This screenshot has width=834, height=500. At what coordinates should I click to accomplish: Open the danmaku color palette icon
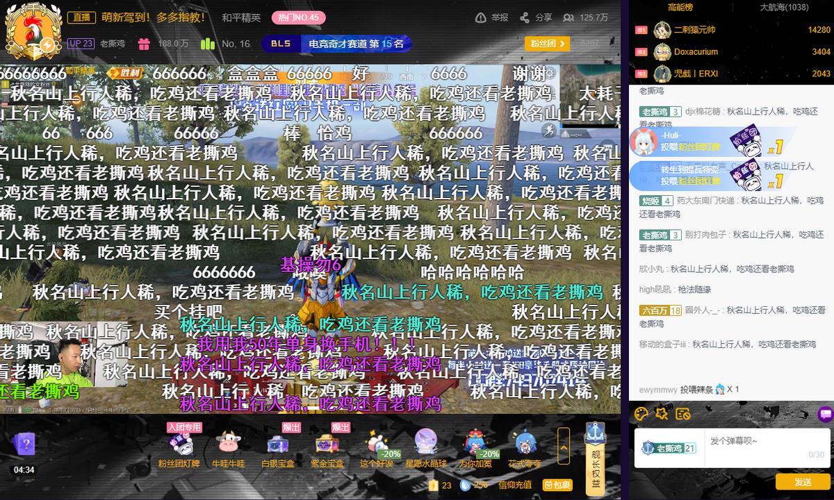[641, 414]
